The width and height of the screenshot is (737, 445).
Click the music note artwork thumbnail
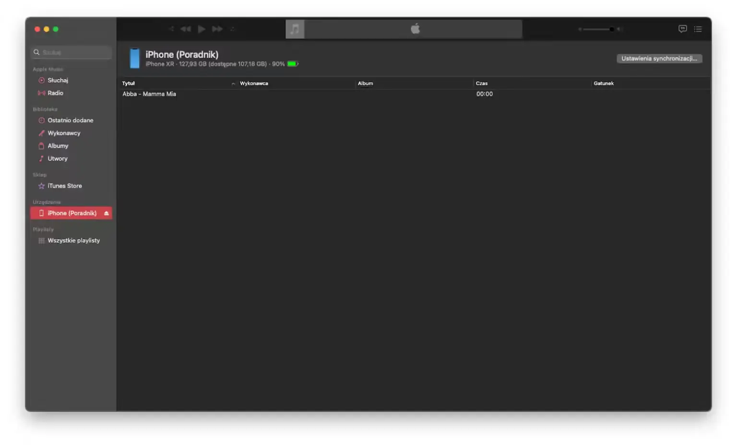[x=295, y=29]
